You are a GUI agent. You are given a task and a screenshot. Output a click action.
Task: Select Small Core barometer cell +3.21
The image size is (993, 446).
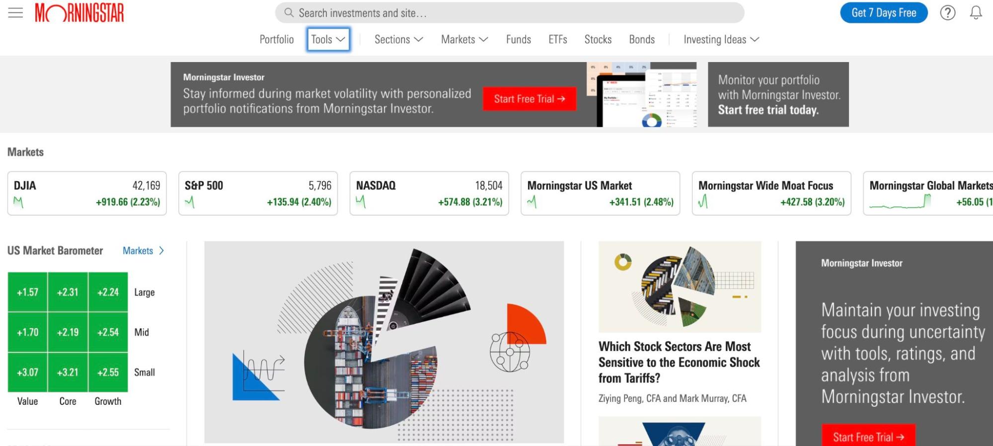[x=68, y=372]
